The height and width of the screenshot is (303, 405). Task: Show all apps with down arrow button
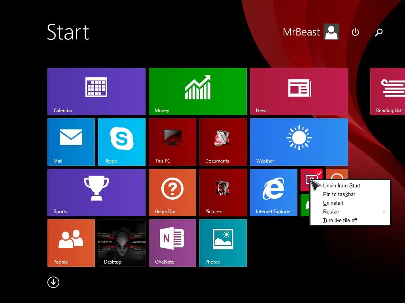53,282
